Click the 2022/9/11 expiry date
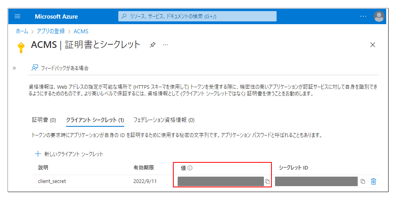The height and width of the screenshot is (200, 404). 145,181
